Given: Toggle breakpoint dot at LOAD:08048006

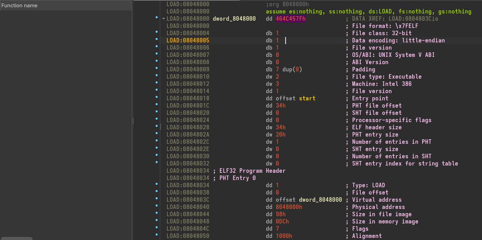Looking at the screenshot, I should [157, 46].
